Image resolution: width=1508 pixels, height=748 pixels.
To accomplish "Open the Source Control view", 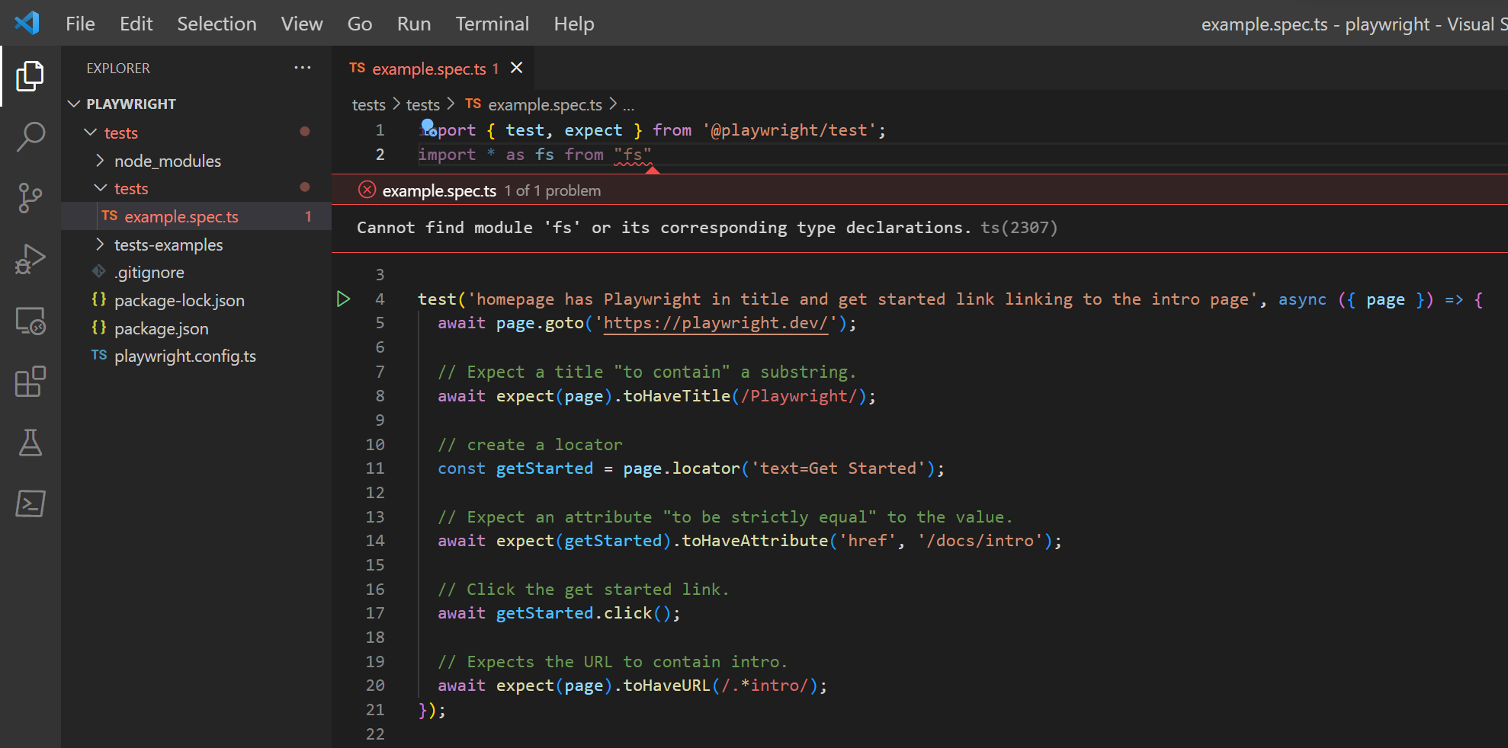I will tap(30, 198).
